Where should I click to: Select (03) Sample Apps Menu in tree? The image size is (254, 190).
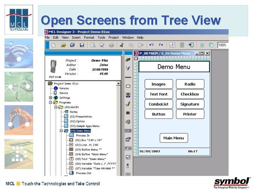pos(85,126)
